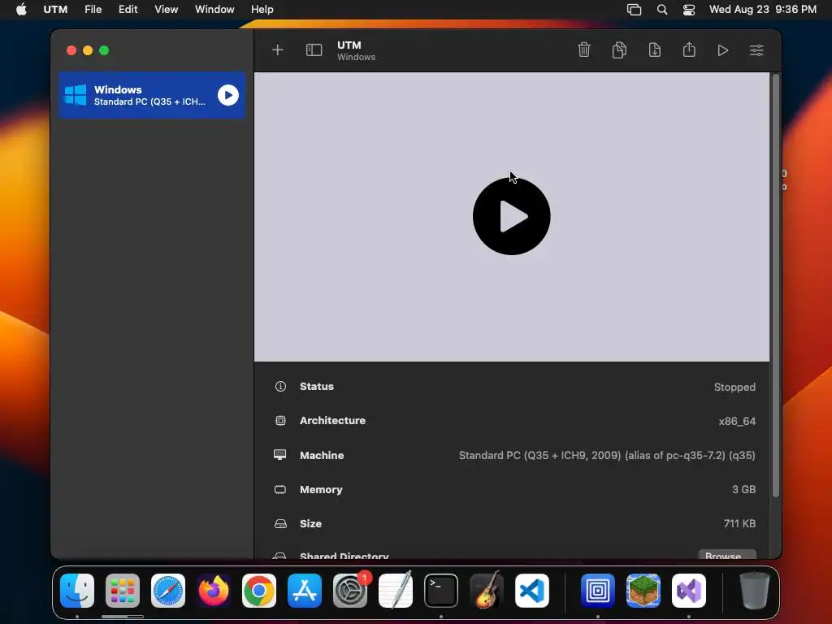Launch Safari from the Dock

[168, 591]
